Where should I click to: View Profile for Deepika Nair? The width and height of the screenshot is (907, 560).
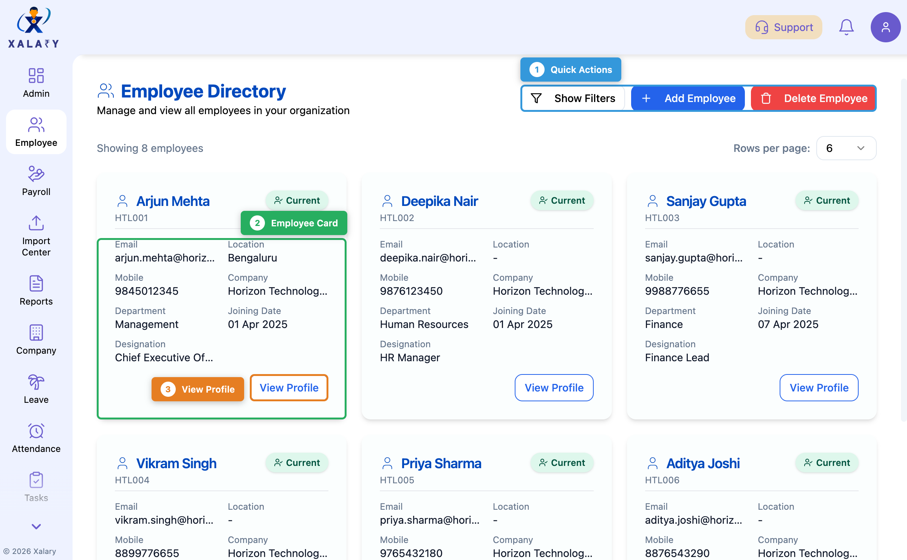(554, 387)
